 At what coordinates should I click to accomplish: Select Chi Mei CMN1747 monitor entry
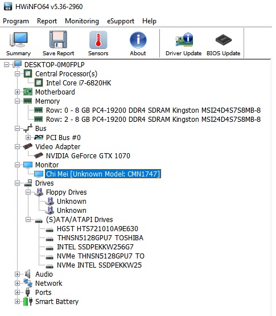pyautogui.click(x=103, y=174)
